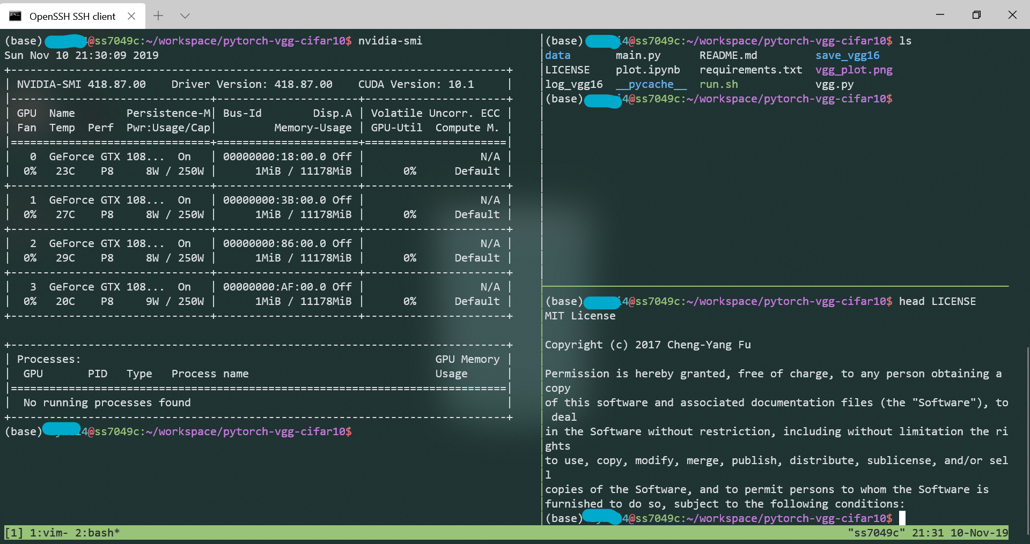Click the active prompt cursor in bottom-right pane
The height and width of the screenshot is (544, 1030).
[x=902, y=518]
